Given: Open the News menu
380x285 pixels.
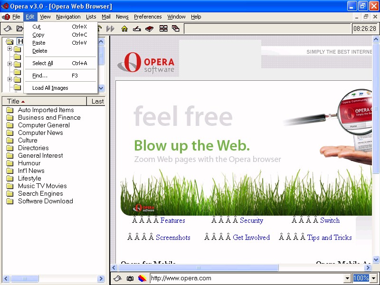Looking at the screenshot, I should click(x=122, y=17).
